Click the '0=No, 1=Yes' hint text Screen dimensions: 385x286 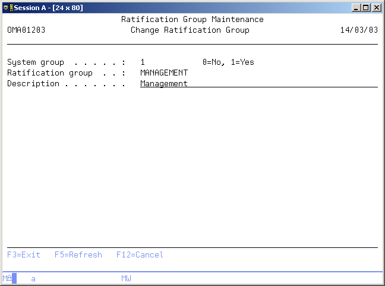click(228, 62)
